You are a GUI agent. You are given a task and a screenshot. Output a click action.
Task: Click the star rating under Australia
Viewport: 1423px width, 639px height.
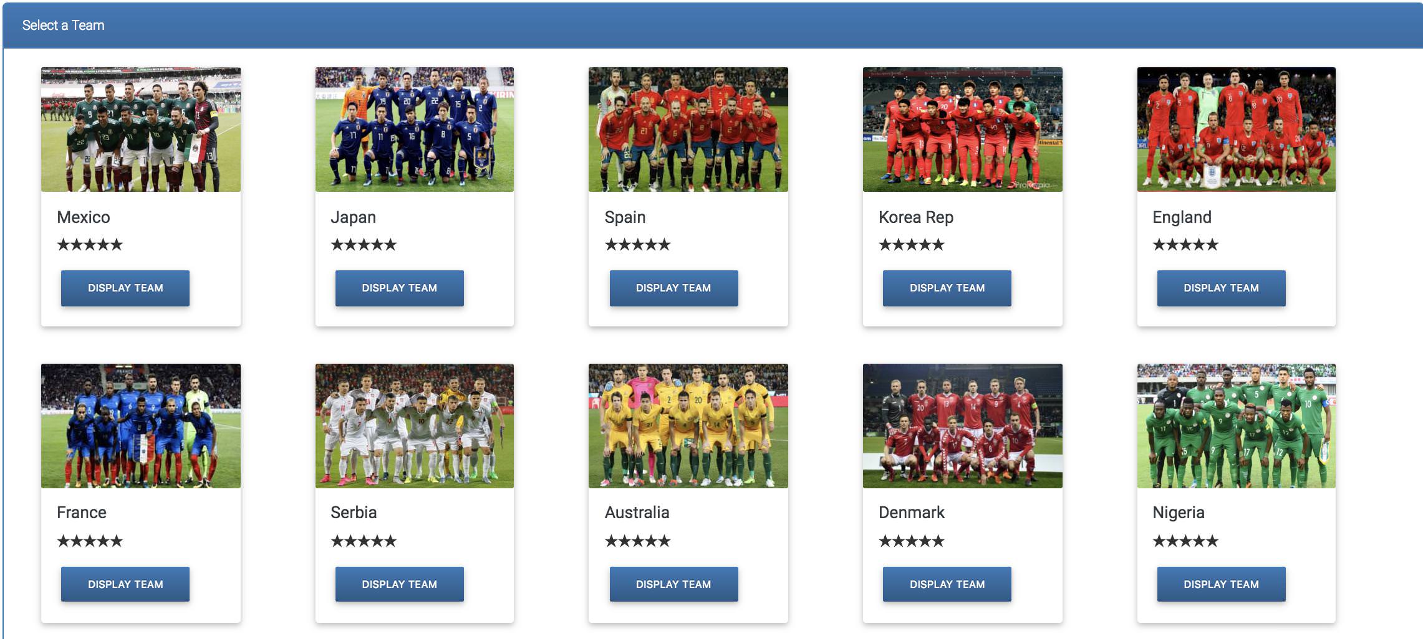point(637,541)
